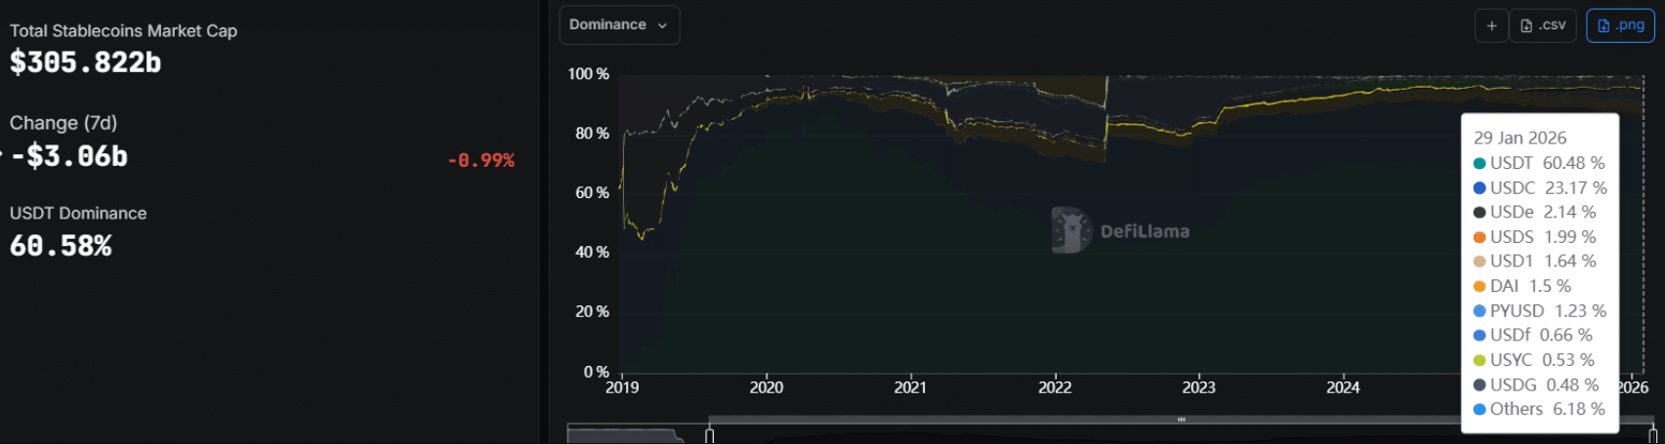
Task: Click the PYUSD dot in tooltip
Action: point(1479,311)
